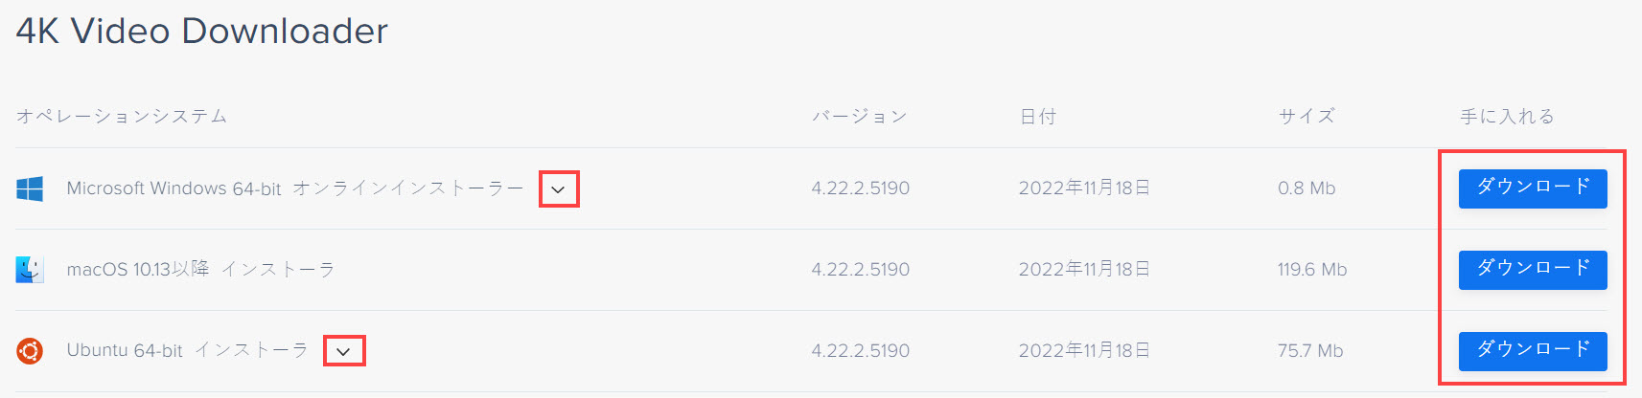Click the バージョン column header
This screenshot has width=1642, height=398.
click(x=860, y=117)
